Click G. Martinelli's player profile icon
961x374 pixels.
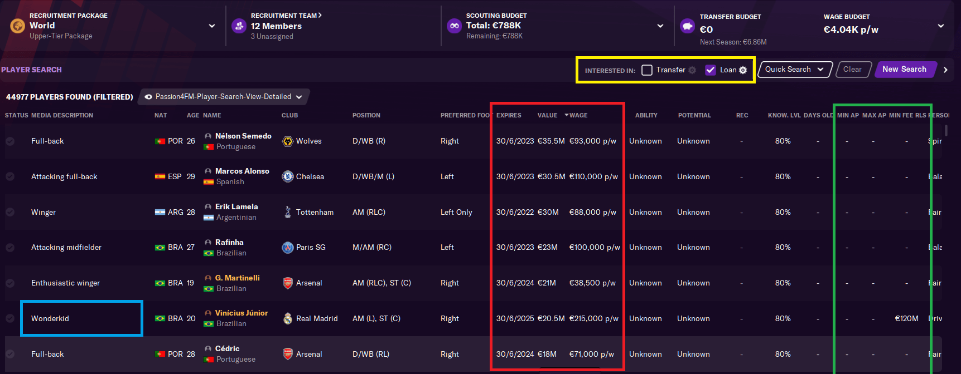point(208,278)
